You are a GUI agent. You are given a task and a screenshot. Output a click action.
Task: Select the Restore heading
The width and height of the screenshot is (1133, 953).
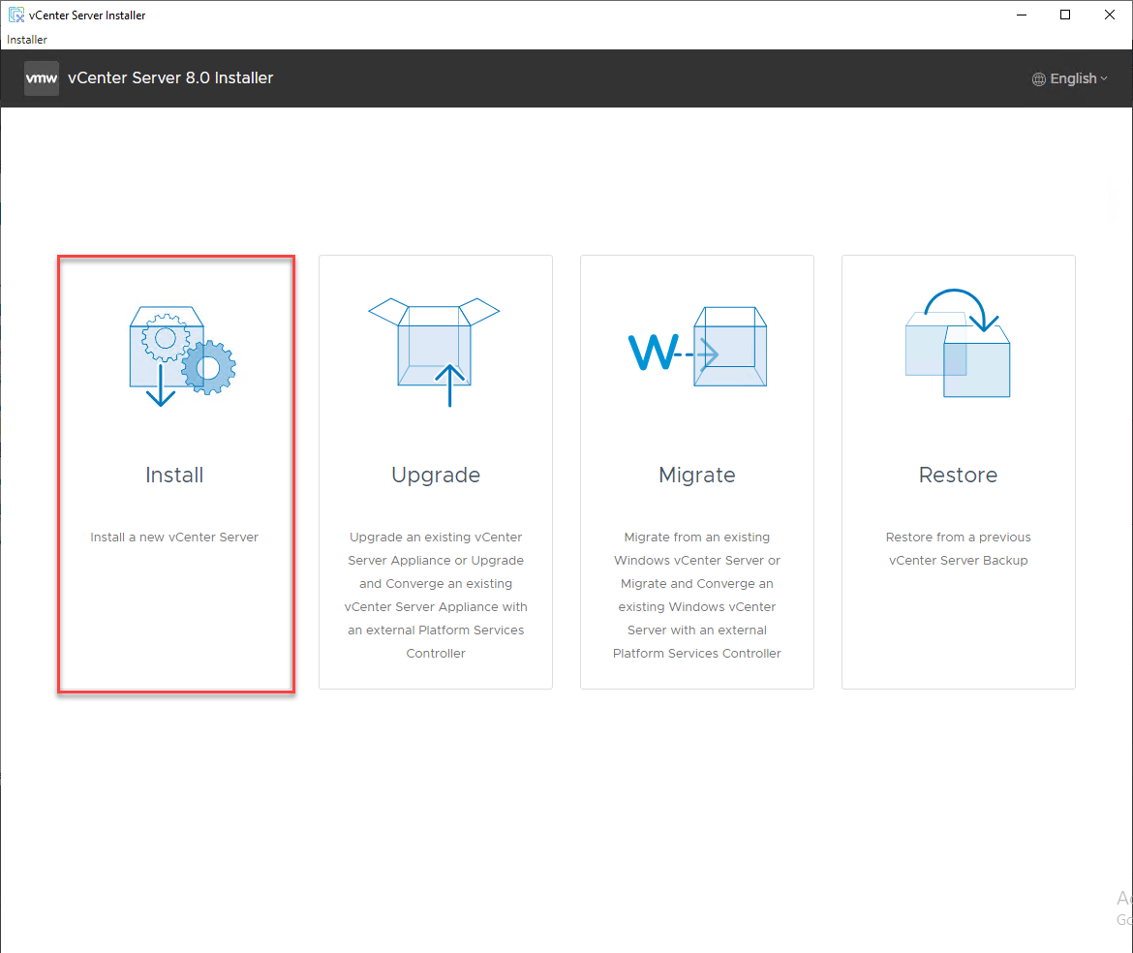click(958, 475)
